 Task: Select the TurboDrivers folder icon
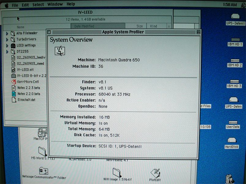(13, 39)
